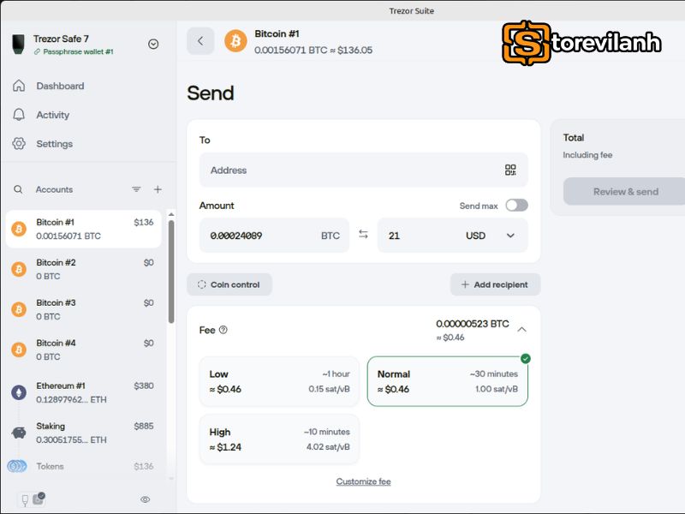Select the Bitcoin #1 account
Viewport: 685px width, 514px height.
pos(83,229)
